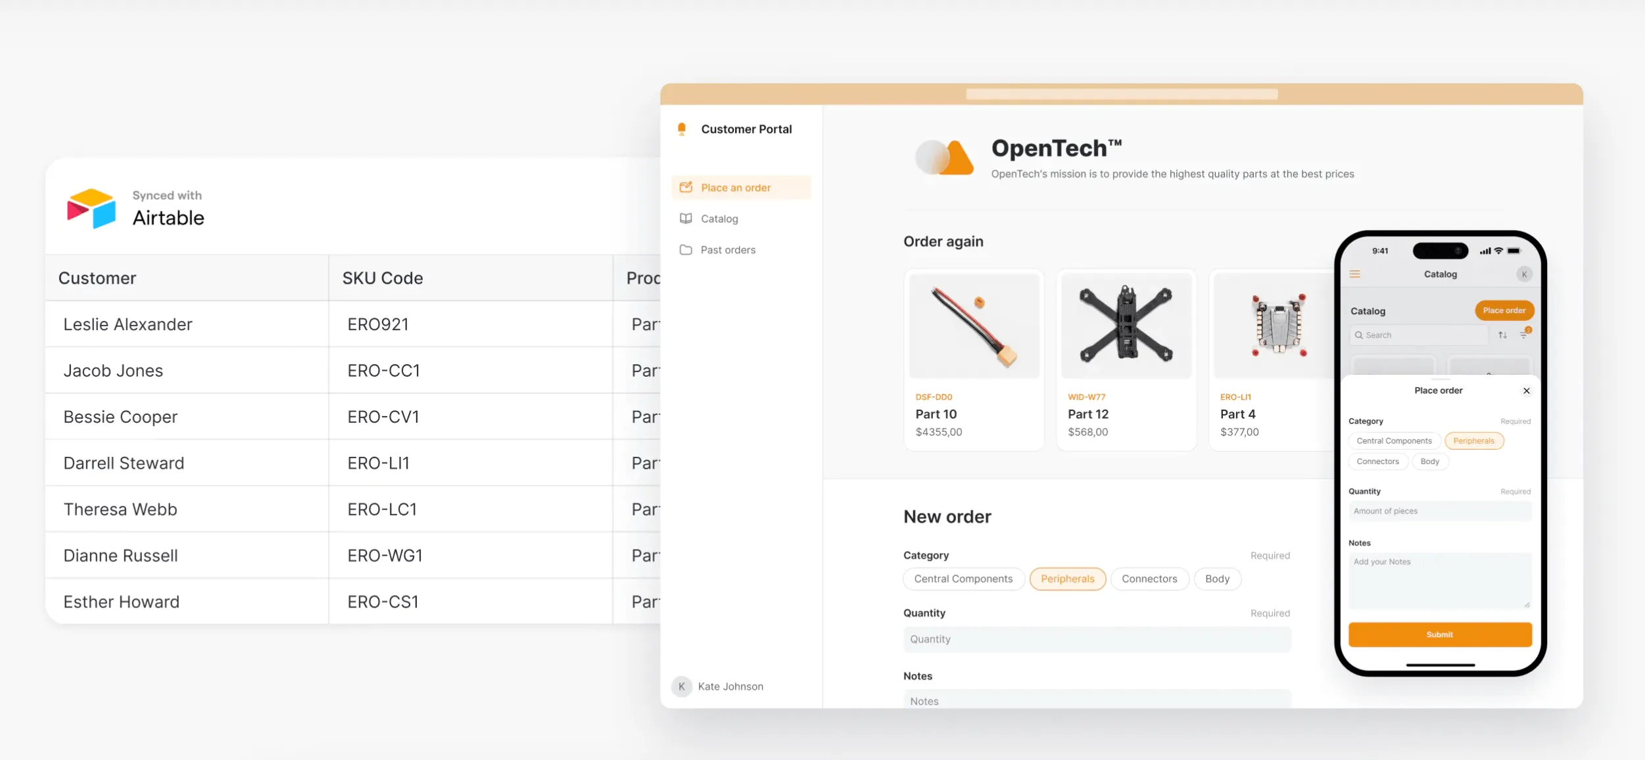Open the K avatar menu on the phone
This screenshot has width=1645, height=760.
click(1525, 274)
